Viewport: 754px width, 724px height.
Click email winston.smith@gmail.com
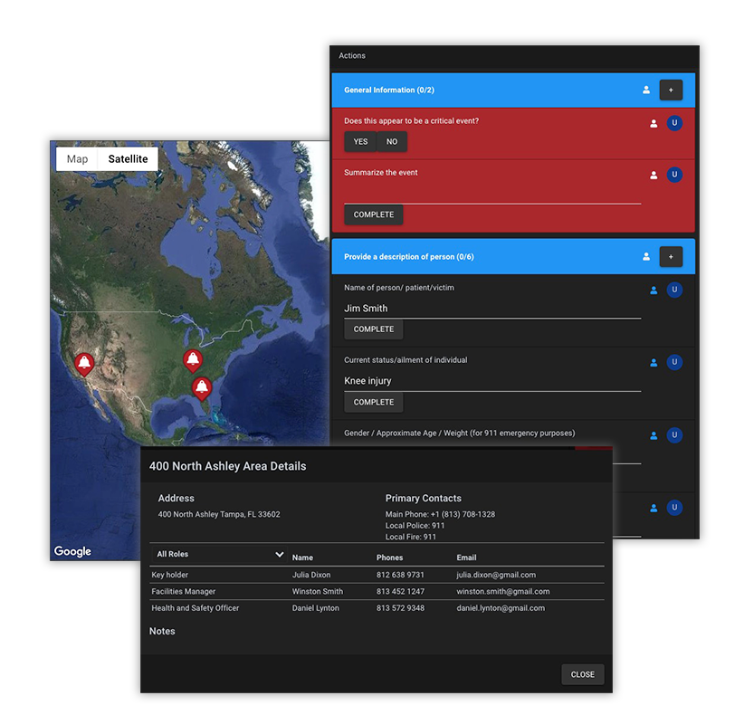tap(503, 591)
